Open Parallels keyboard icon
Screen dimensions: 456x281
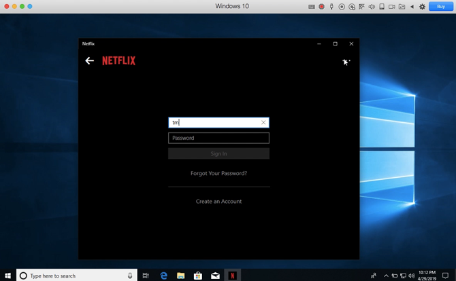click(312, 7)
